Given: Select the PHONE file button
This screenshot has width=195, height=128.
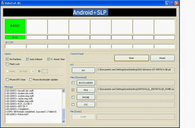Looking at the screenshot, I should pos(85,97).
